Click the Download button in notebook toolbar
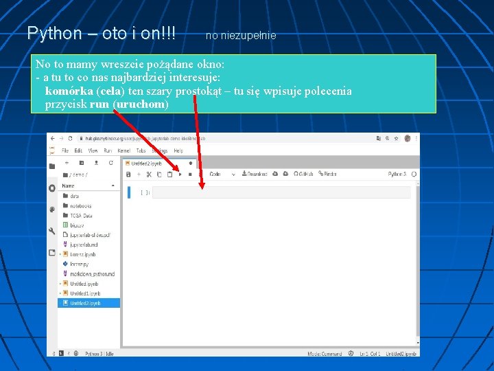This screenshot has width=494, height=371. pos(255,174)
